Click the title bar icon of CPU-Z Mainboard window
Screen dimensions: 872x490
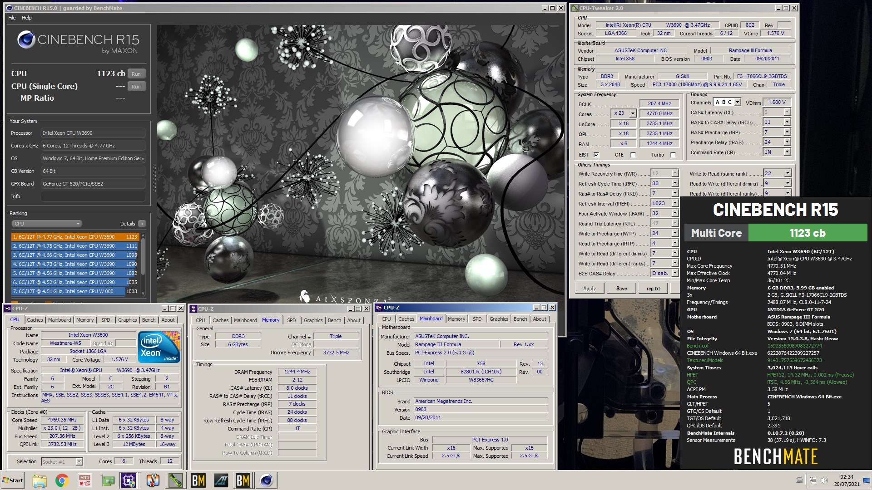tap(379, 308)
